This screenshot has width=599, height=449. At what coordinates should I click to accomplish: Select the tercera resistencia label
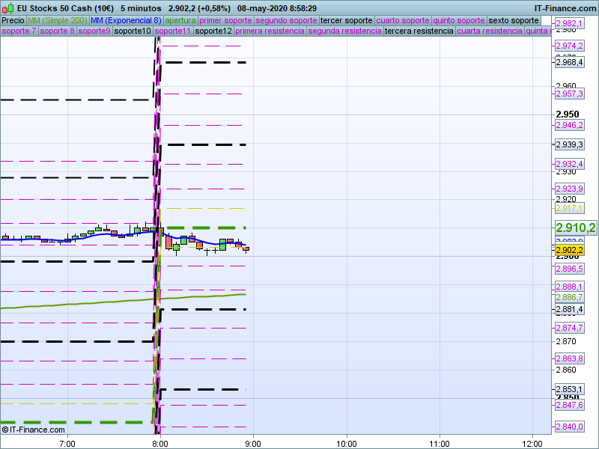419,31
